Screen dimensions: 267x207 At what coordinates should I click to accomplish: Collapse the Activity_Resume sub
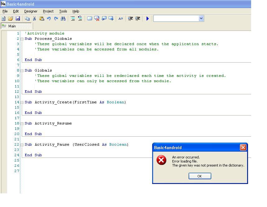coord(22,124)
